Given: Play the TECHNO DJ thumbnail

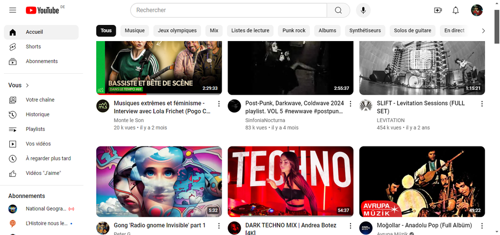Looking at the screenshot, I should coord(291,181).
